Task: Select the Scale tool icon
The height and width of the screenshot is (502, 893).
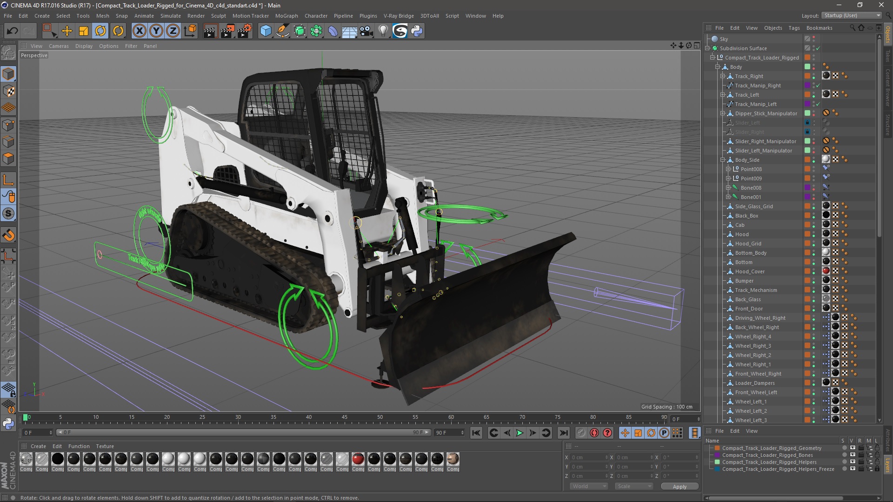Action: [84, 31]
